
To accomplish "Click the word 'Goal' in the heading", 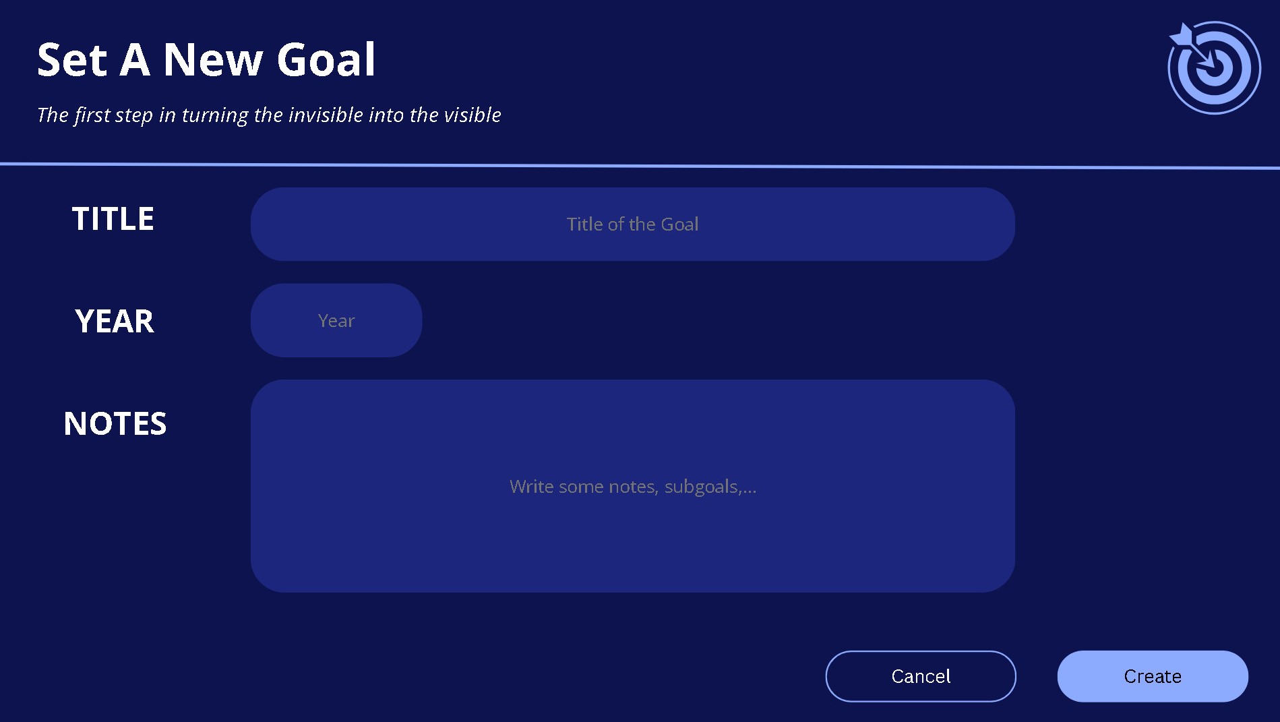I will click(326, 59).
